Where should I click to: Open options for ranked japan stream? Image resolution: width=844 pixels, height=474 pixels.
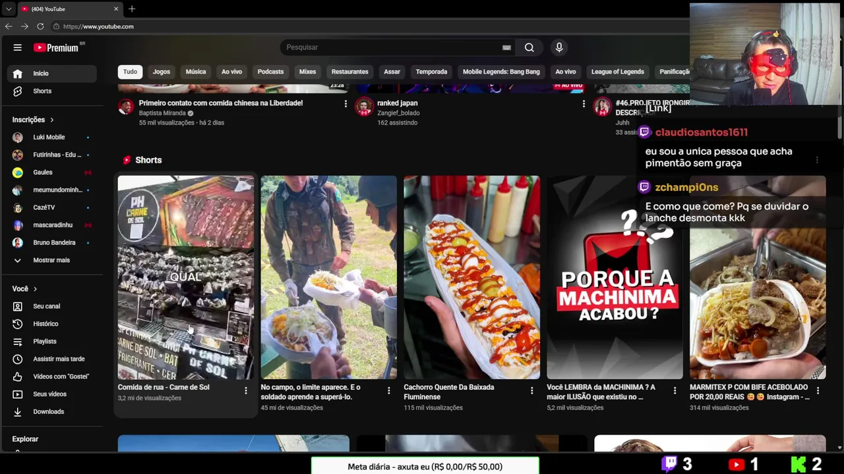click(x=584, y=104)
